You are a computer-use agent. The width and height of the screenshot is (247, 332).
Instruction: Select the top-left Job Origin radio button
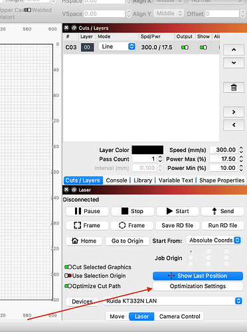(x=191, y=252)
